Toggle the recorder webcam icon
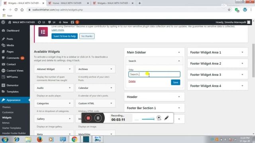This screenshot has width=255, height=143. click(x=159, y=118)
